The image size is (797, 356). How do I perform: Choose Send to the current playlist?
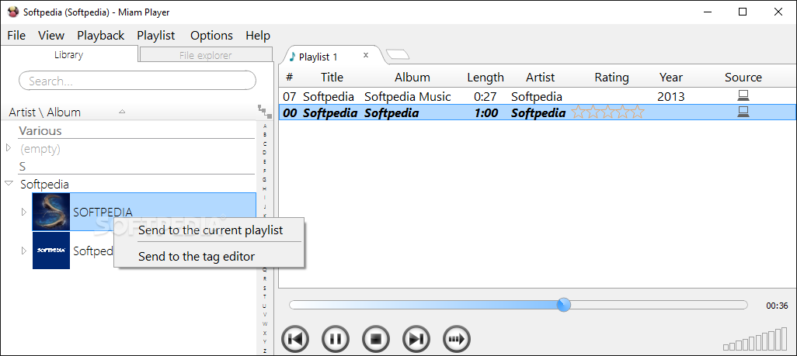[x=211, y=230]
